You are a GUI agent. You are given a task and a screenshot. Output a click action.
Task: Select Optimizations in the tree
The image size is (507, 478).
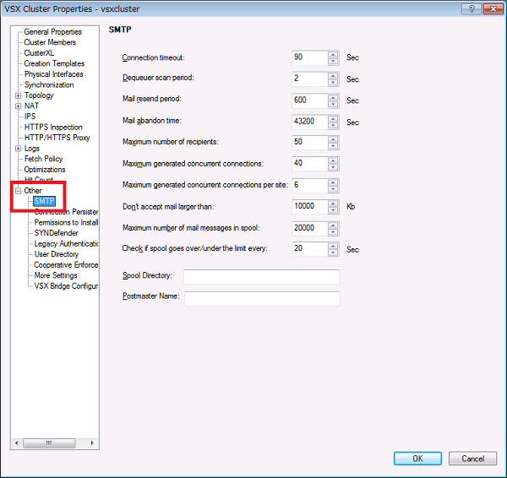pyautogui.click(x=45, y=170)
